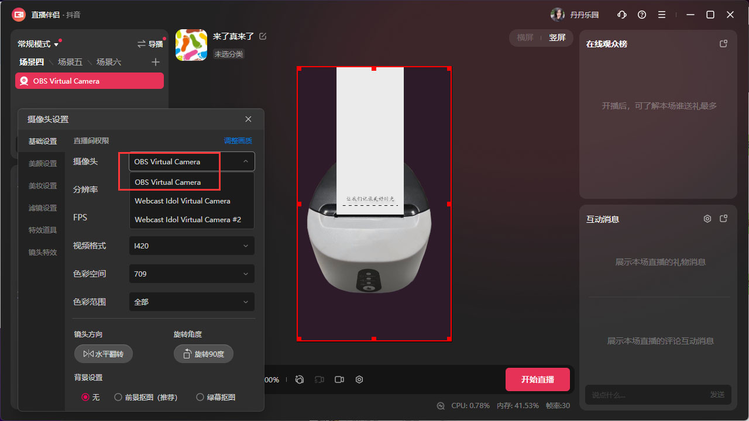749x421 pixels.
Task: Select the 无 background radio option
Action: (x=85, y=397)
